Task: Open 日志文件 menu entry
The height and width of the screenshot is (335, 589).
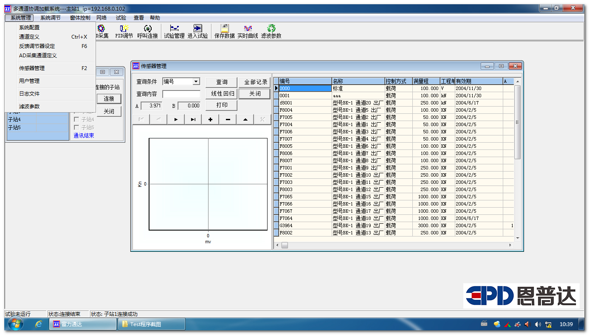Action: pyautogui.click(x=51, y=94)
